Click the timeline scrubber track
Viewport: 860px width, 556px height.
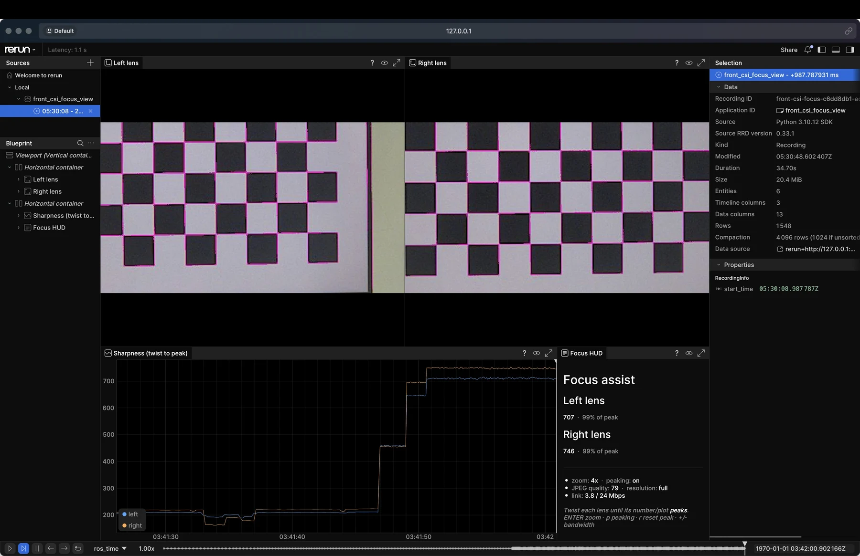[x=453, y=548]
